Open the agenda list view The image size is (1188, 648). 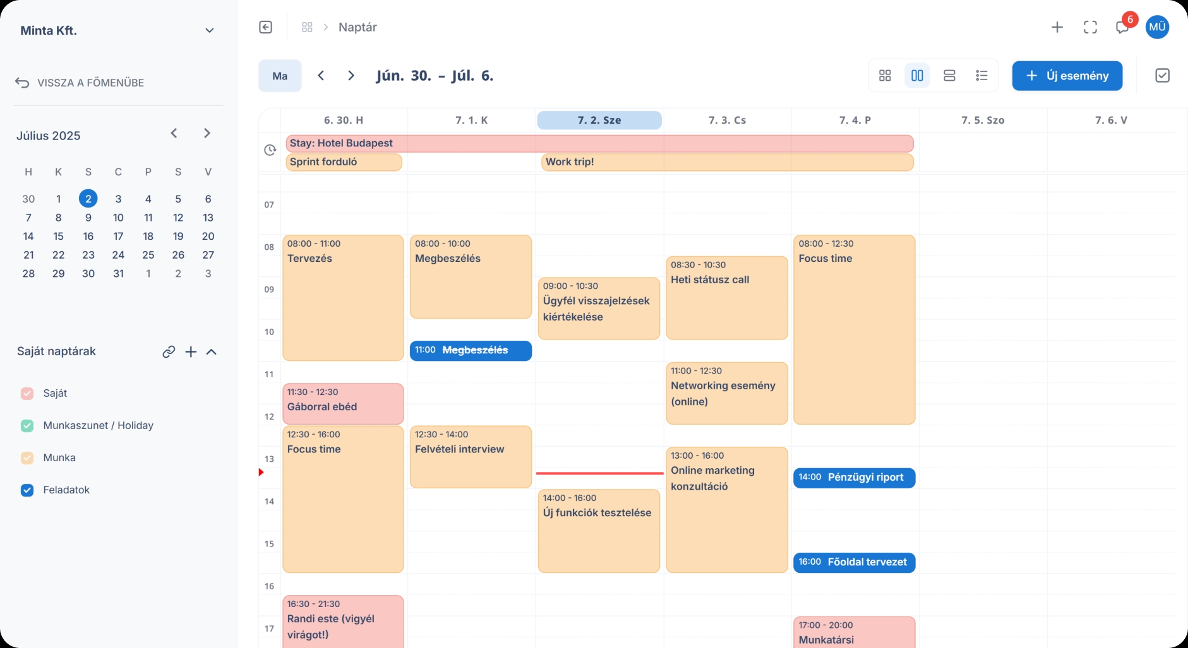click(981, 75)
